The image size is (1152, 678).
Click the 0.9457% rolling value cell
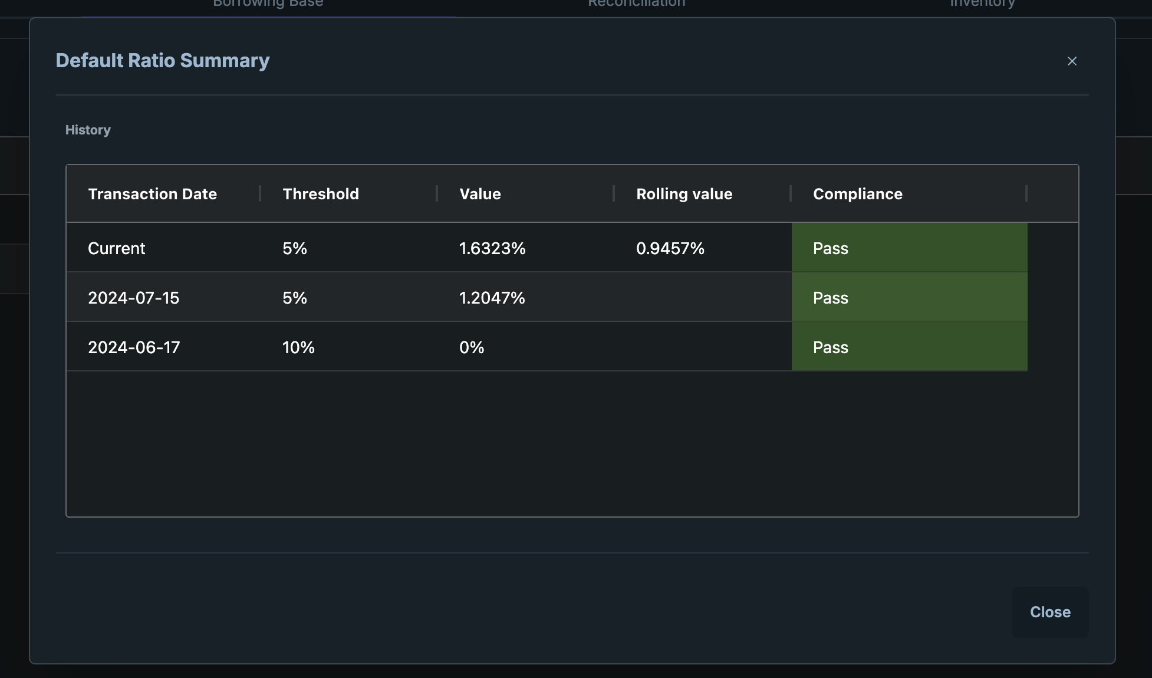(670, 248)
